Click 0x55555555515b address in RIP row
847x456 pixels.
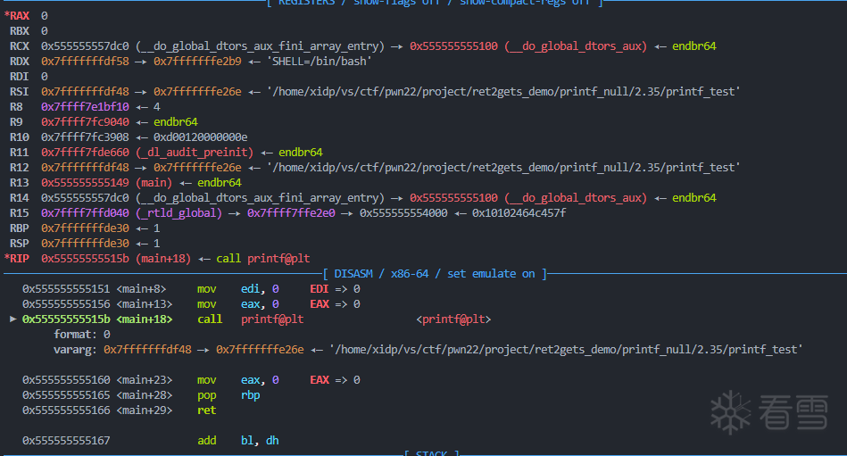[x=85, y=258]
